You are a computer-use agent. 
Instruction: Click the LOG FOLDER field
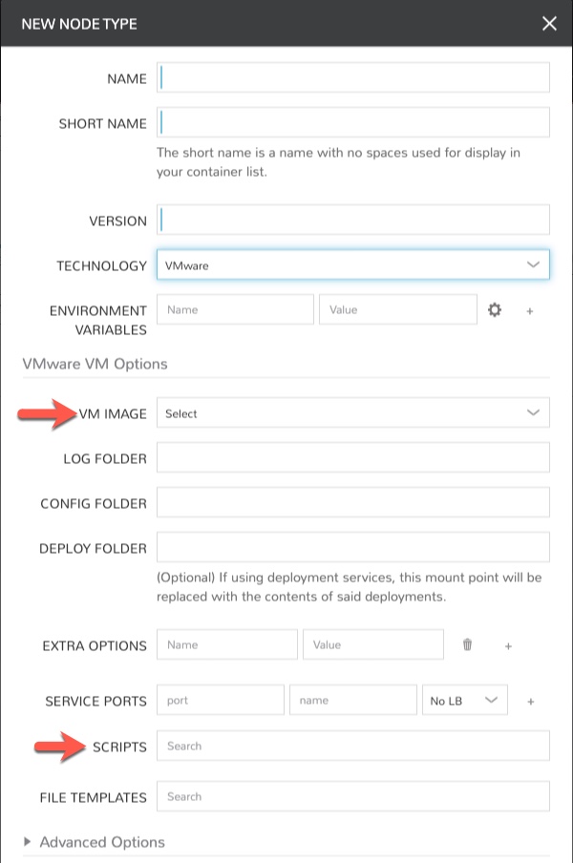353,458
